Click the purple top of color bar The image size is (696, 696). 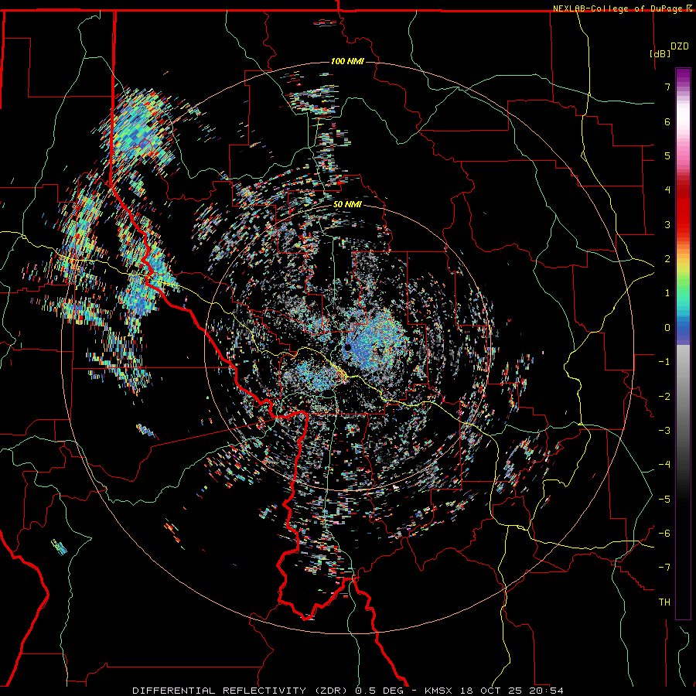click(683, 76)
